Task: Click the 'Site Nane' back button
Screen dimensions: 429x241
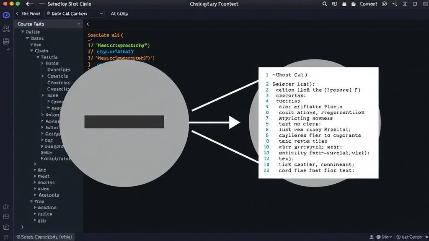Action: (28, 13)
